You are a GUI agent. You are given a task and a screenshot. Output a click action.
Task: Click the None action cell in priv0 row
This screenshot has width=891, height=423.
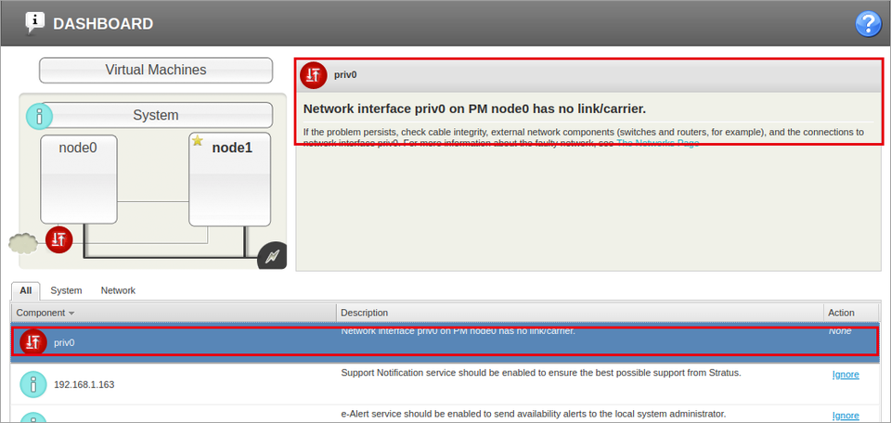[x=840, y=330]
